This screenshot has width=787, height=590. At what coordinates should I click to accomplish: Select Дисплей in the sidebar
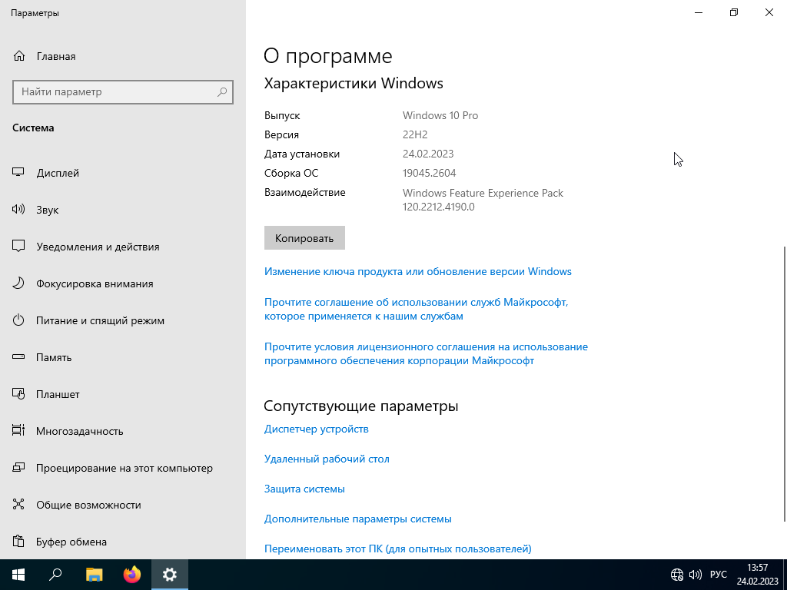click(58, 173)
